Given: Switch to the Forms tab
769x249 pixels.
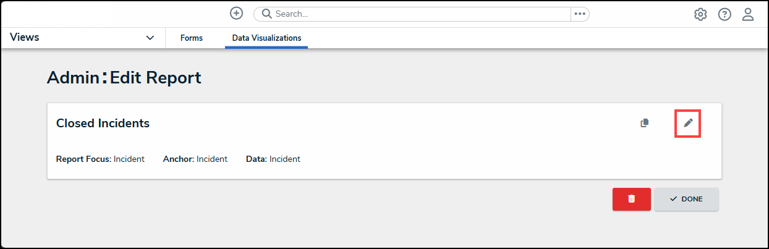Looking at the screenshot, I should tap(192, 38).
